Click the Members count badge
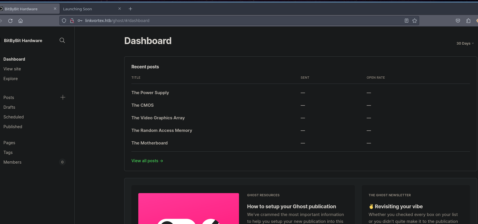Viewport: 478px width, 224px height. [x=62, y=162]
